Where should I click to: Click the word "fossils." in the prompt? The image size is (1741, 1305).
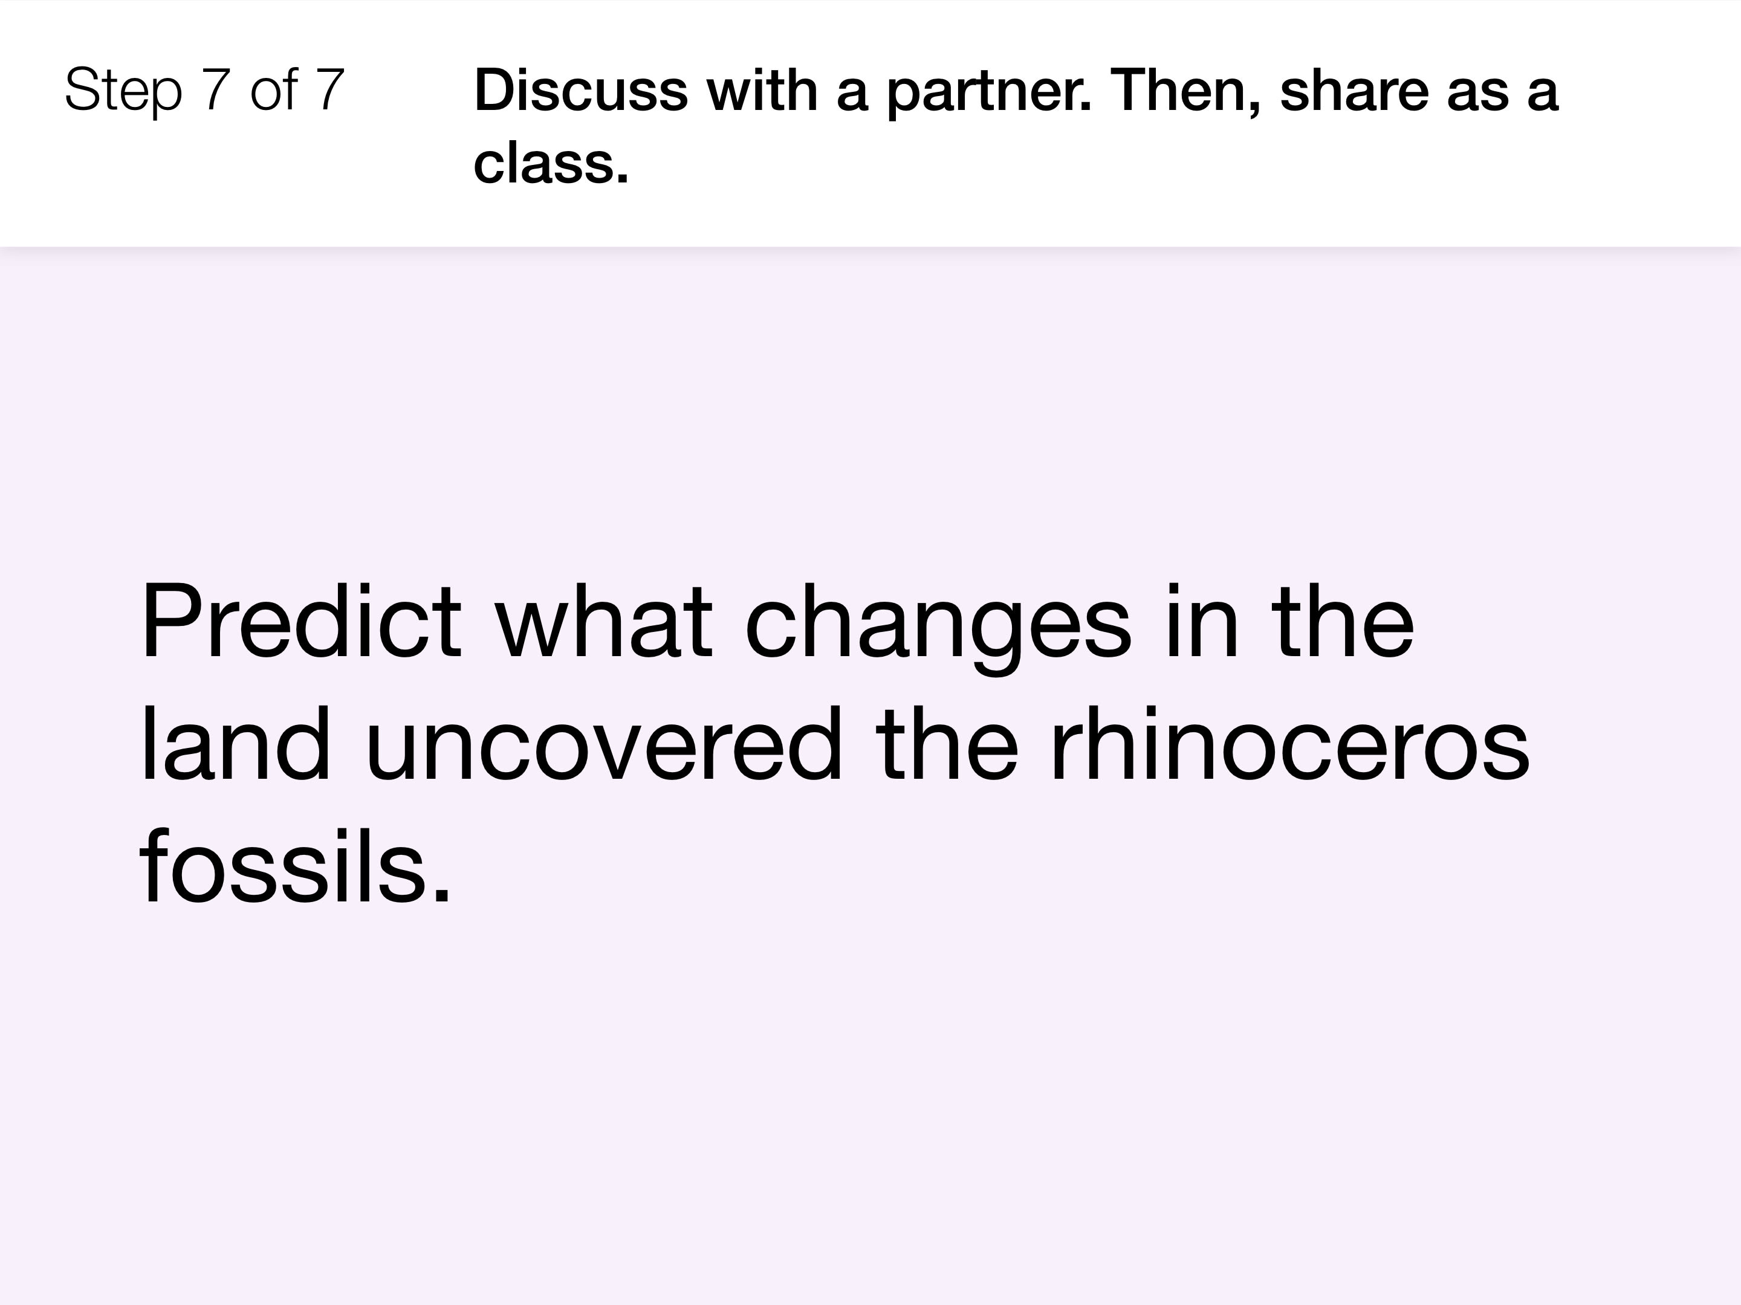click(296, 866)
